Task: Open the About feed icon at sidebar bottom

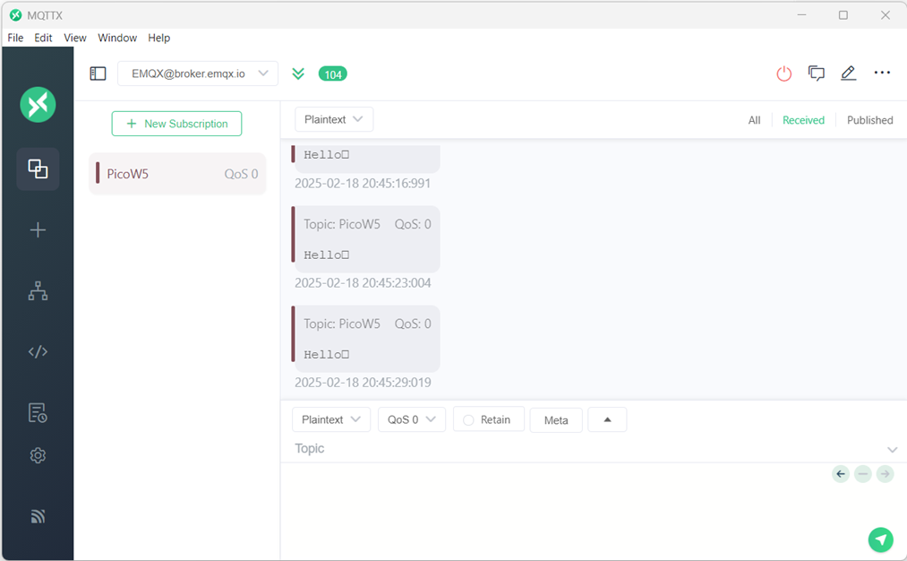Action: [38, 516]
